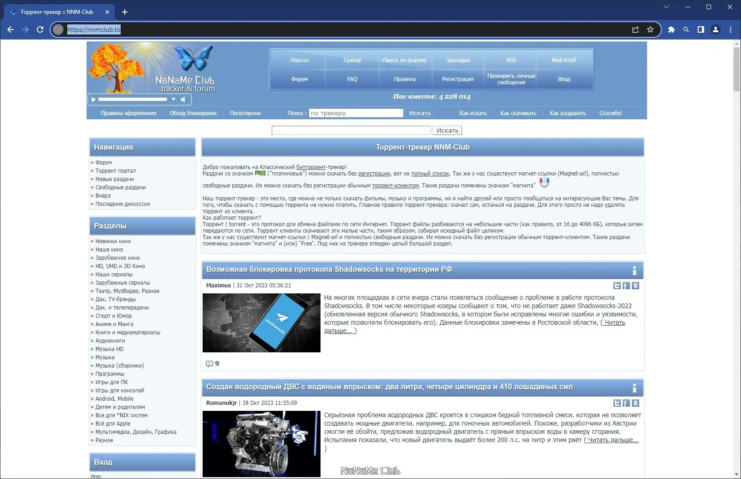The width and height of the screenshot is (741, 479).
Task: Share this page from the address bar
Action: [x=636, y=29]
